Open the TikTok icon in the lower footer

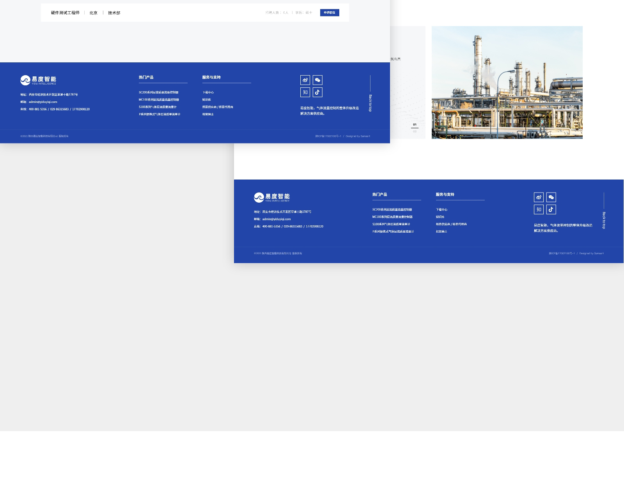click(x=551, y=210)
